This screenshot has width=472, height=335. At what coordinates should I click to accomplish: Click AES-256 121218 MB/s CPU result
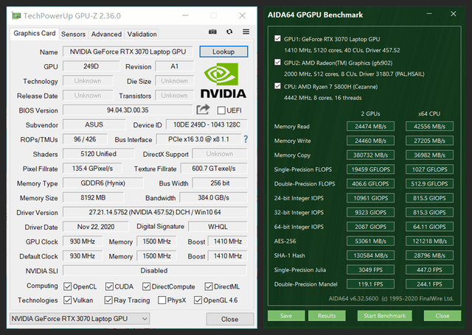point(429,241)
